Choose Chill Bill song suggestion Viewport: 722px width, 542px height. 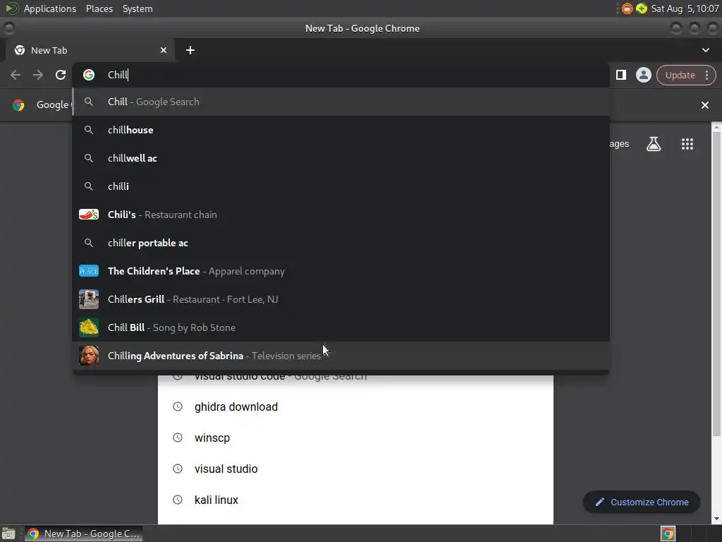(341, 327)
